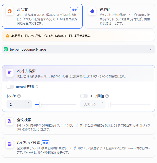Enable the Rerankモデル toggle
157x163 pixels.
(x=10, y=87)
